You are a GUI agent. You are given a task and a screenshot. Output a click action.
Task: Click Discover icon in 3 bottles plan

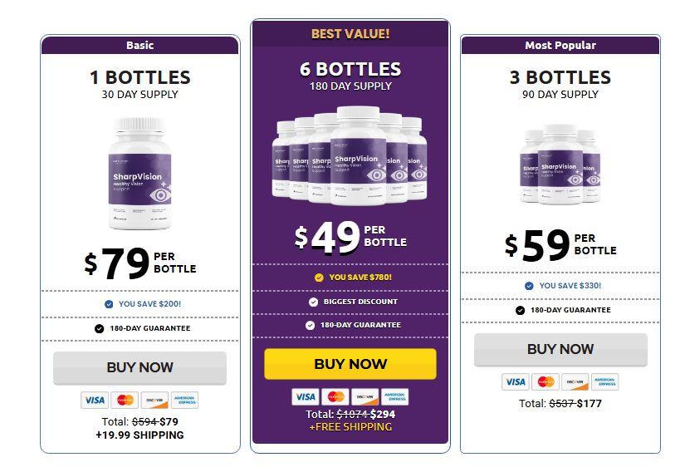click(575, 382)
